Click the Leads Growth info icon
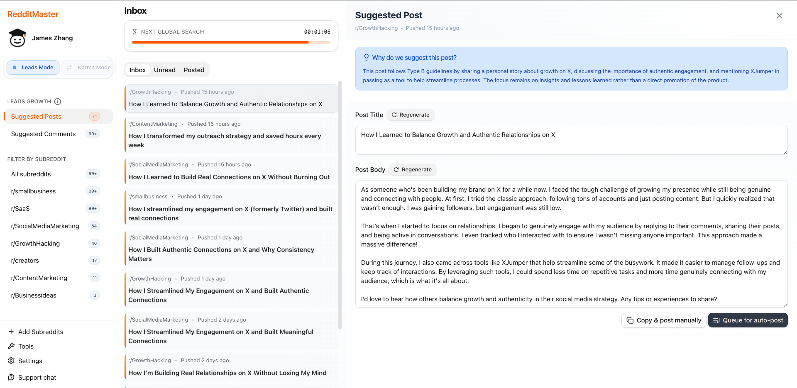 58,102
